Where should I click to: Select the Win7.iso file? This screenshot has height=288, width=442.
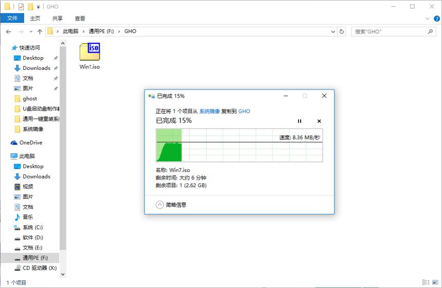pos(89,56)
